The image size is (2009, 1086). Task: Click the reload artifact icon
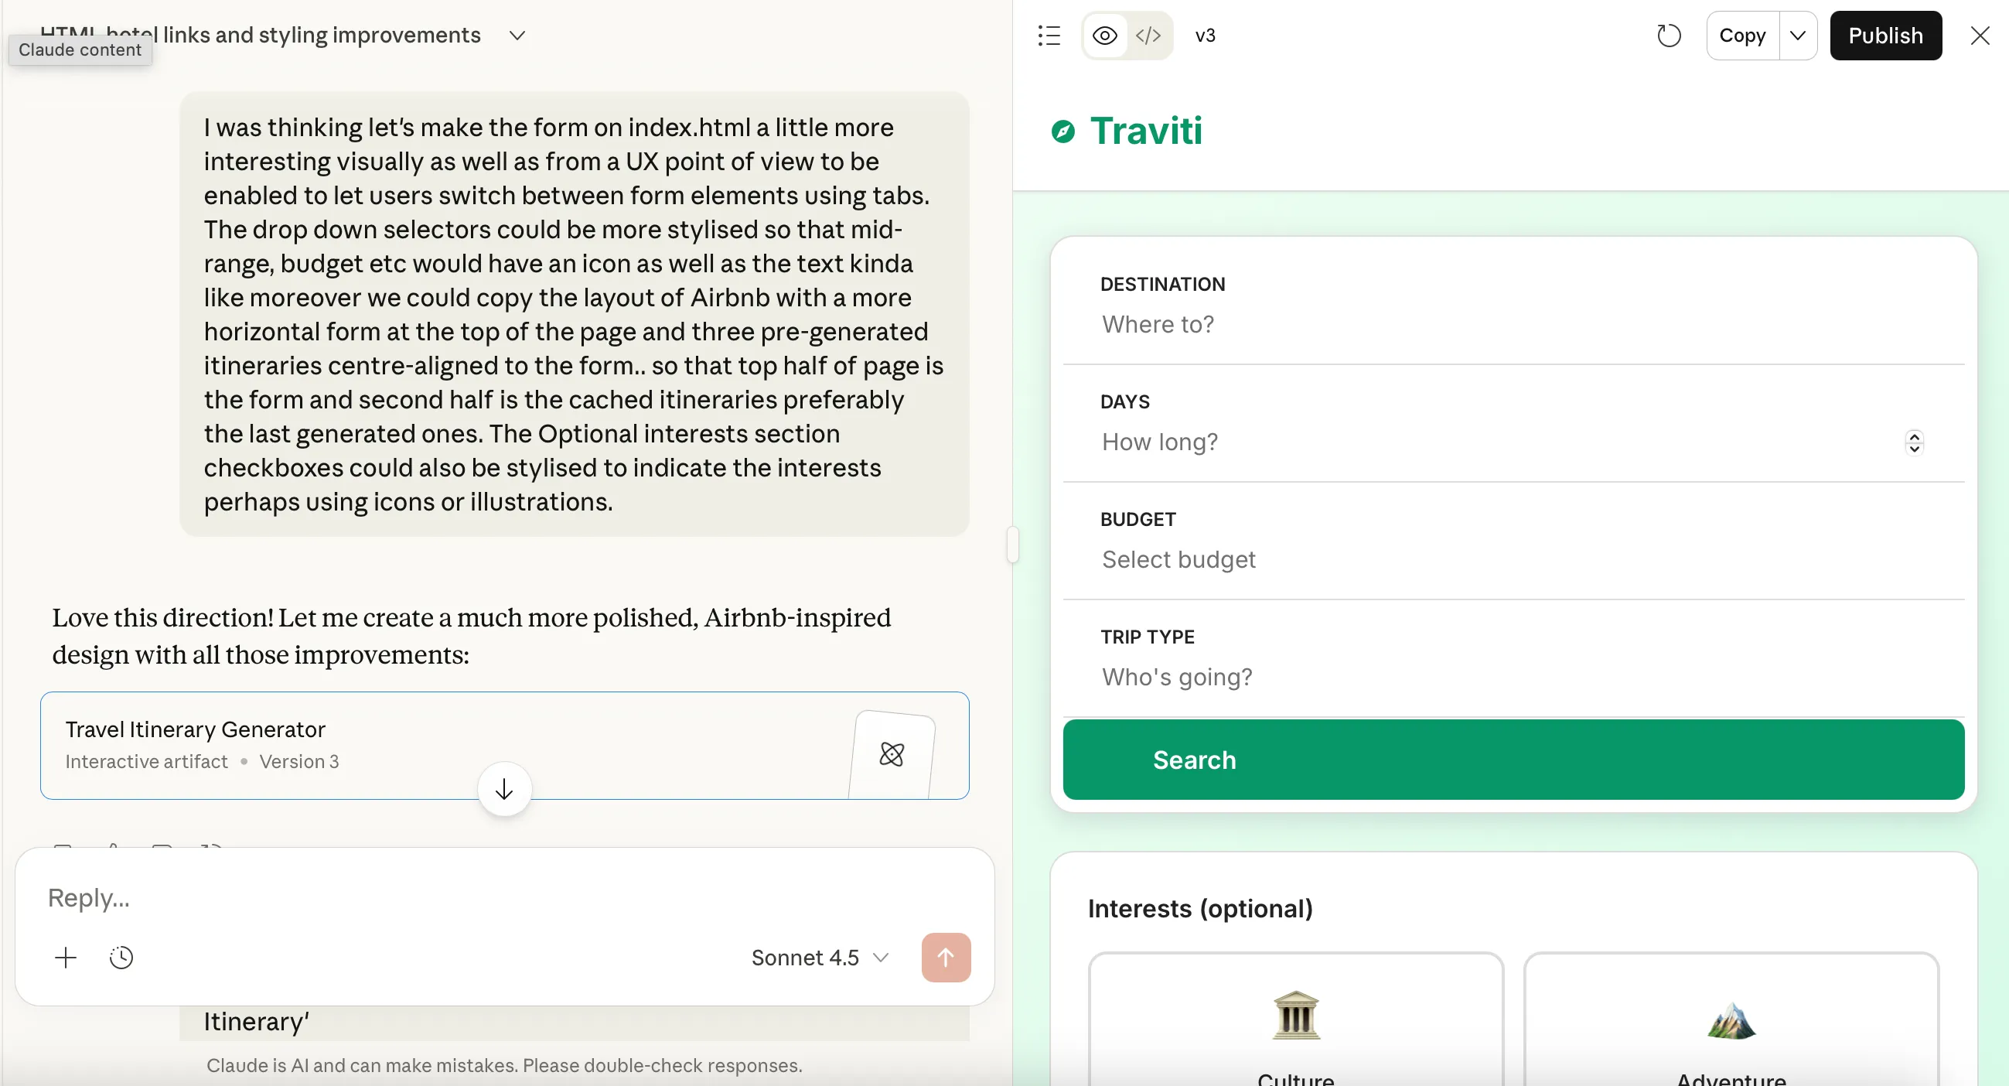pyautogui.click(x=1668, y=36)
